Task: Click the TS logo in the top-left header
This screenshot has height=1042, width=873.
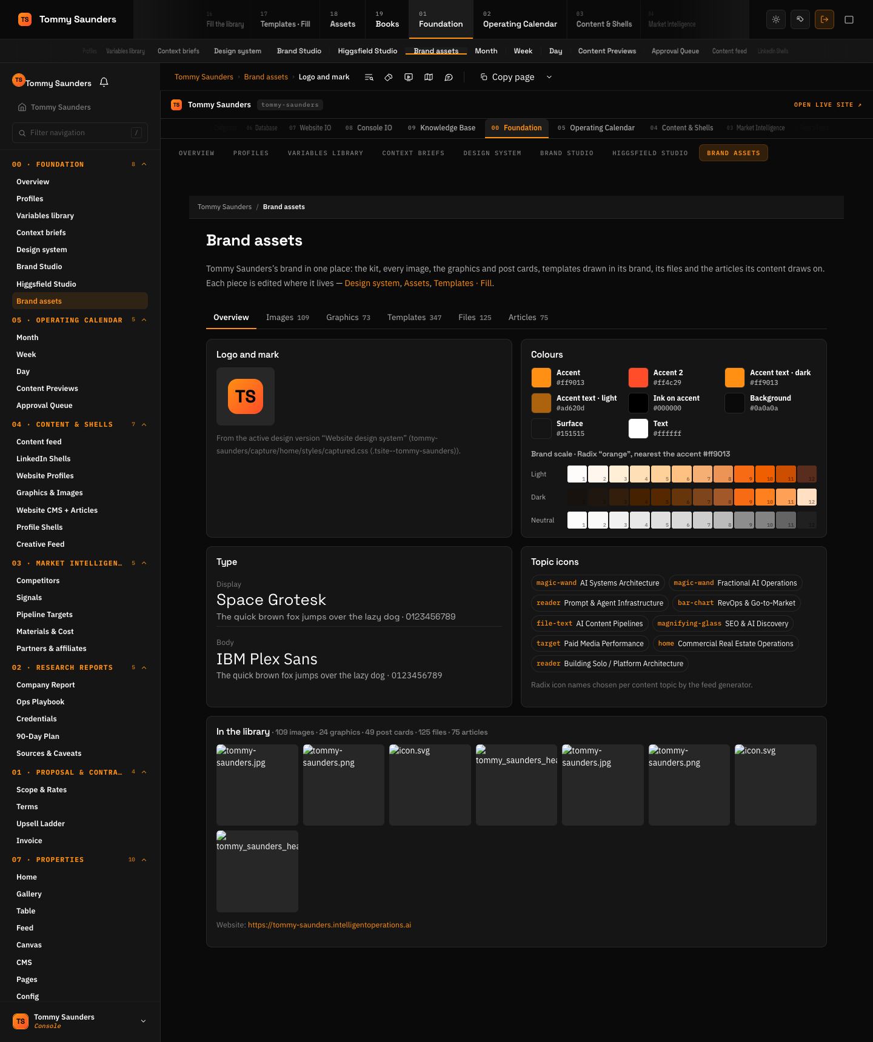Action: [25, 19]
